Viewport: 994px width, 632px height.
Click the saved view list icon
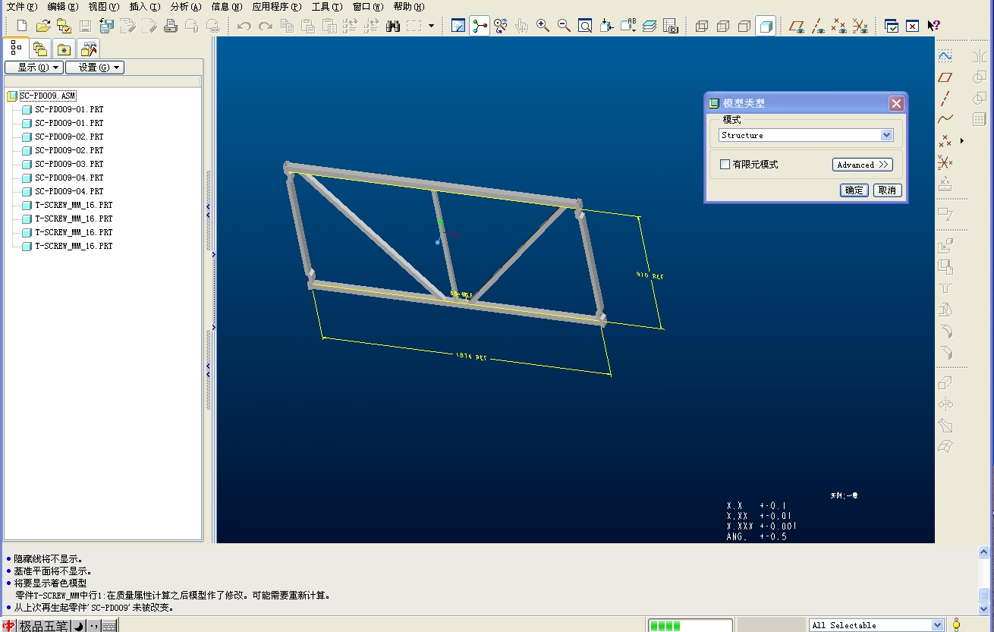(628, 26)
